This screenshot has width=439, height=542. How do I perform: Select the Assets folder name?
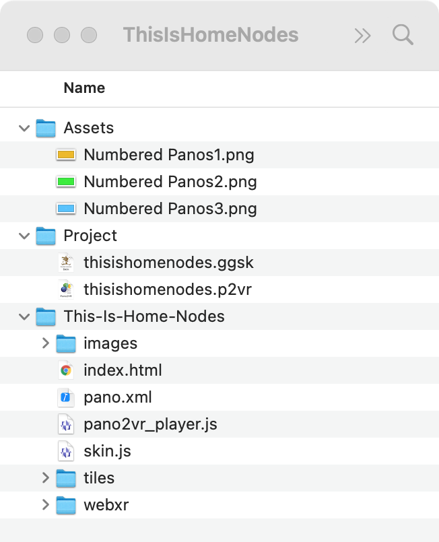click(x=89, y=128)
